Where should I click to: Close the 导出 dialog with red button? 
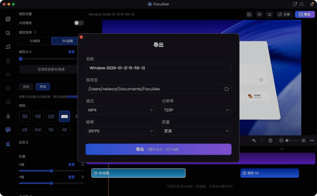click(81, 37)
